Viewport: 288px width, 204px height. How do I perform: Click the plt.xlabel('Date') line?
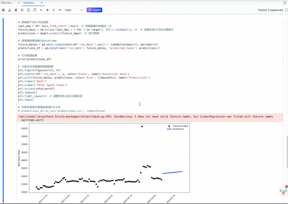32,81
